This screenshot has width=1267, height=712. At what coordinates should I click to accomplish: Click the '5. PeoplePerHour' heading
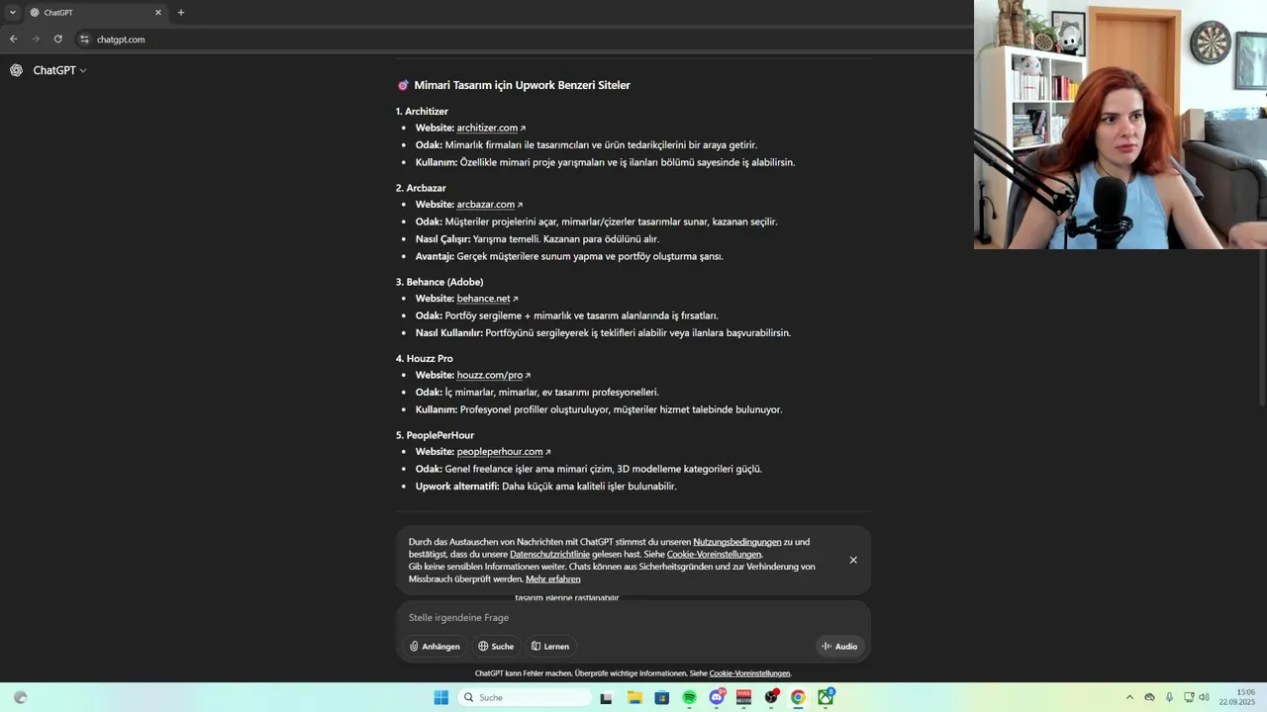[x=435, y=435]
